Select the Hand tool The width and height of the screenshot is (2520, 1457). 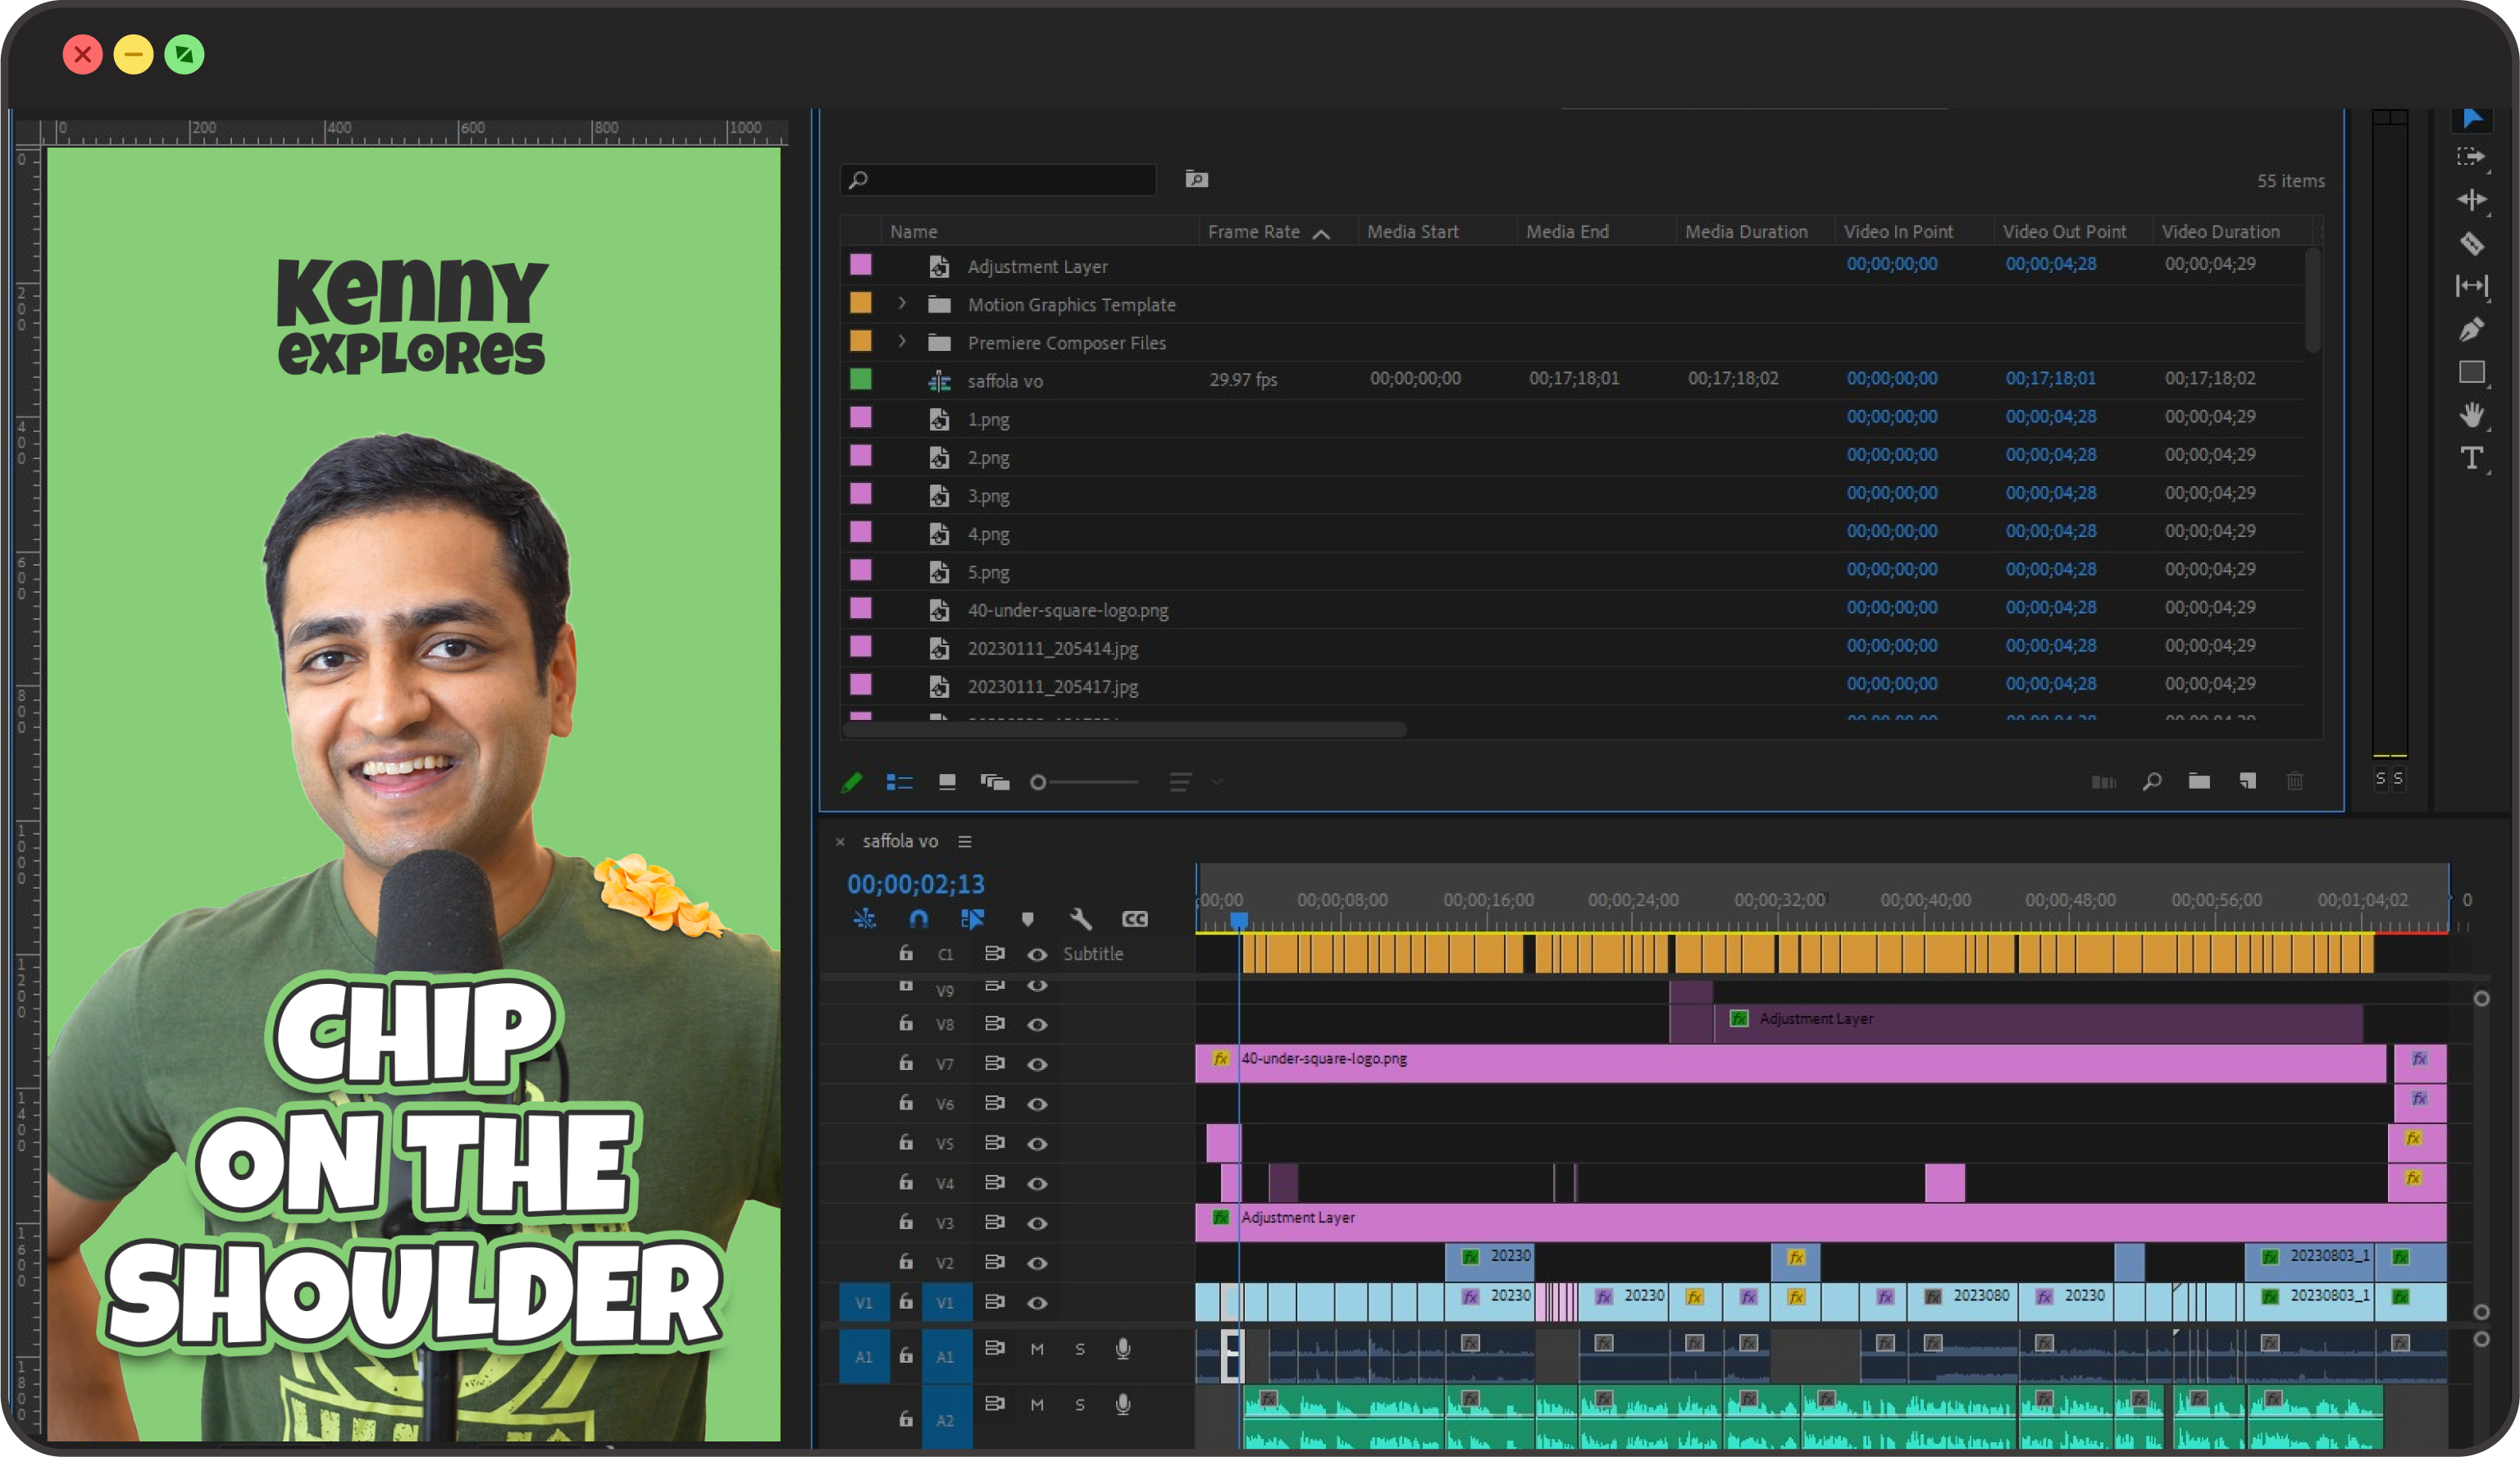click(2472, 415)
